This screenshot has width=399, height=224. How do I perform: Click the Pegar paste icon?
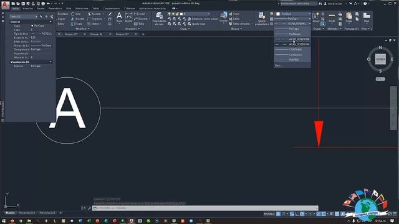(349, 17)
